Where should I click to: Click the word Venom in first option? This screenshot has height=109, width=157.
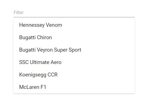coord(54,25)
